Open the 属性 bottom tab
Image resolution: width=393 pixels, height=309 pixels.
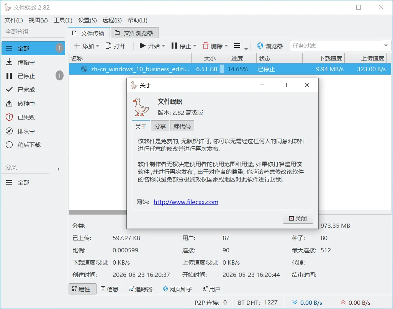click(x=82, y=289)
